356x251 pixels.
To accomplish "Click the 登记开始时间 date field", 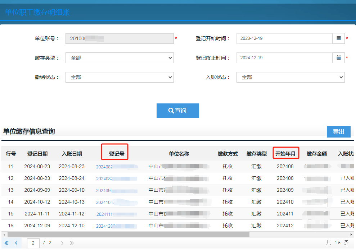I will point(284,38).
